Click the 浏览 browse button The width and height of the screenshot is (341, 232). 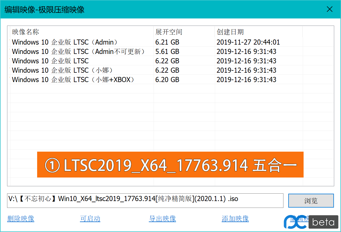pyautogui.click(x=311, y=201)
